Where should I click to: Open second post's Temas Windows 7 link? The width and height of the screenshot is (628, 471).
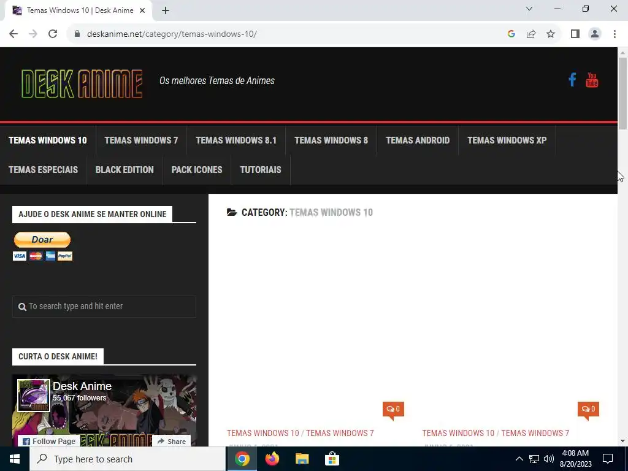click(535, 434)
